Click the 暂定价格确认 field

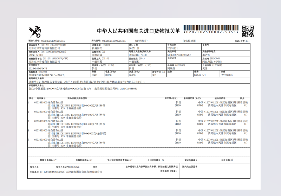pyautogui.click(x=191, y=160)
